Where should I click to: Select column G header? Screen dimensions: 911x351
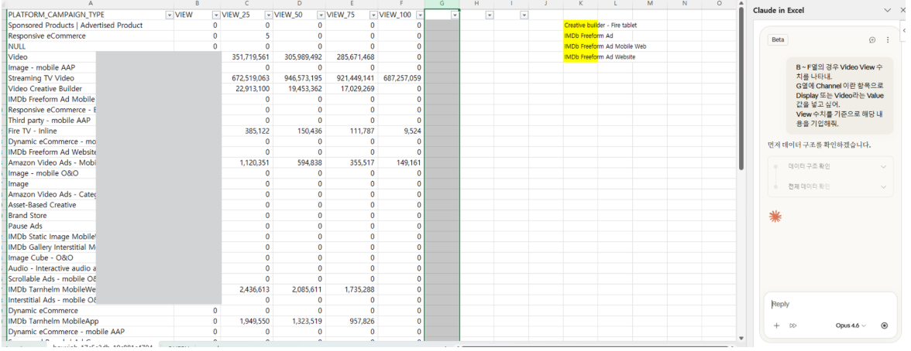point(442,4)
